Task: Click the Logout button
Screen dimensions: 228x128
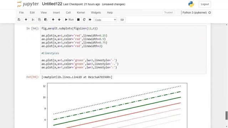Action: click(205, 4)
